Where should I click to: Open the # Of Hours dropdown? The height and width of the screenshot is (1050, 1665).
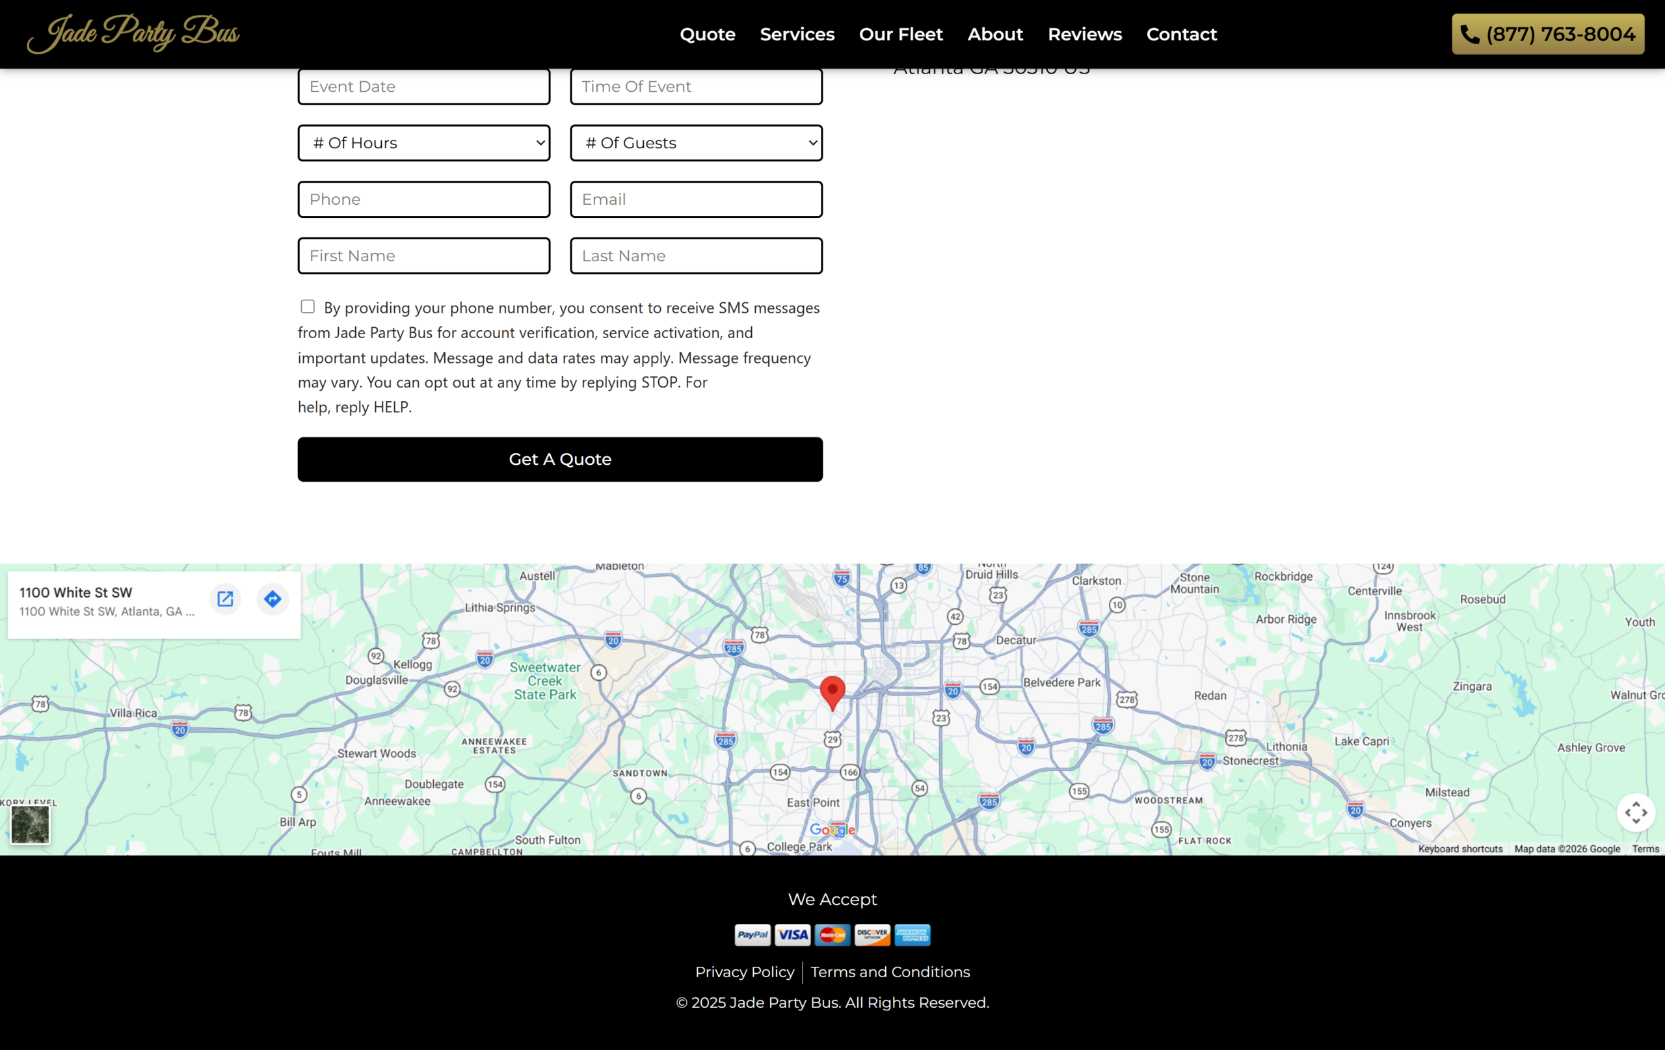pyautogui.click(x=424, y=143)
